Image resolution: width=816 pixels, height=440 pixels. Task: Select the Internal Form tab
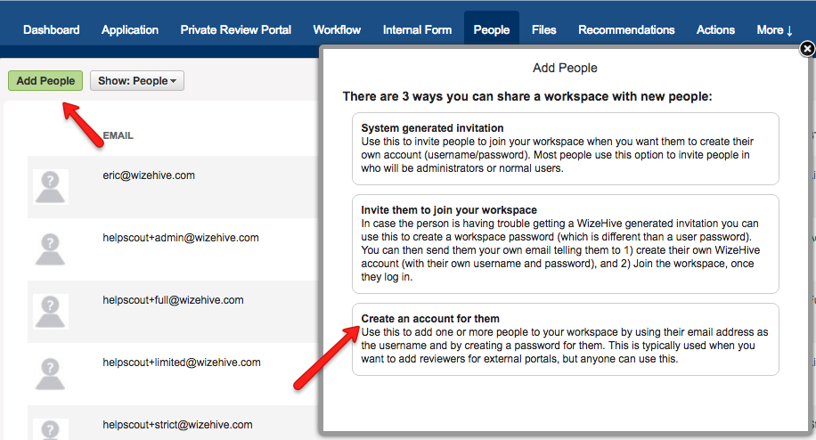tap(417, 30)
